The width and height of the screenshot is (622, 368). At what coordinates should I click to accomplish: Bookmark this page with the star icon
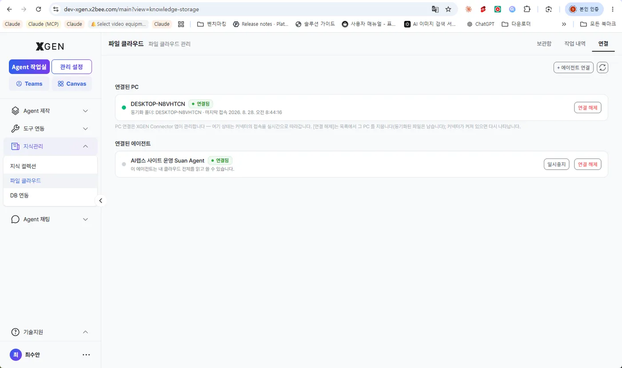[448, 9]
